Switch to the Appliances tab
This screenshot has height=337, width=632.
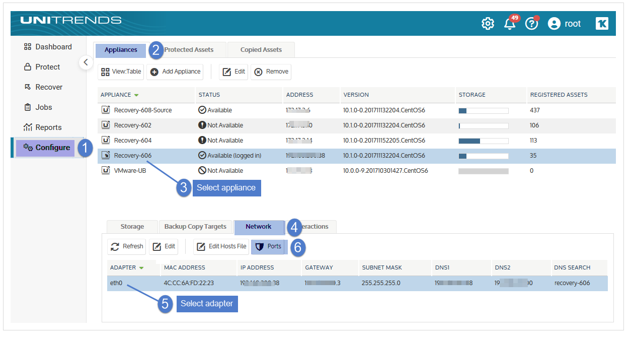coord(121,50)
